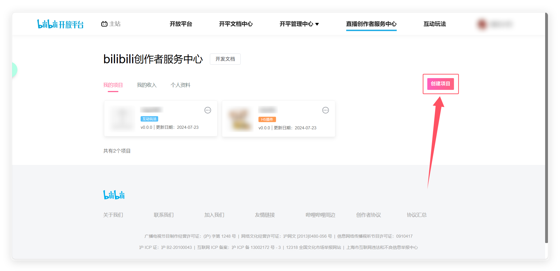
Task: Click the 互动玩法 project thumbnail
Action: (122, 119)
